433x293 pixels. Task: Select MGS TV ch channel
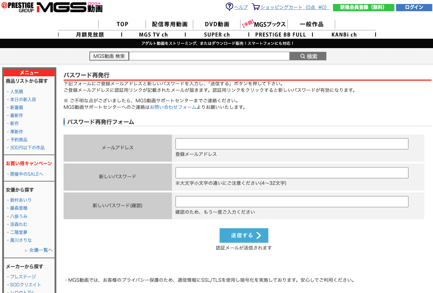153,35
